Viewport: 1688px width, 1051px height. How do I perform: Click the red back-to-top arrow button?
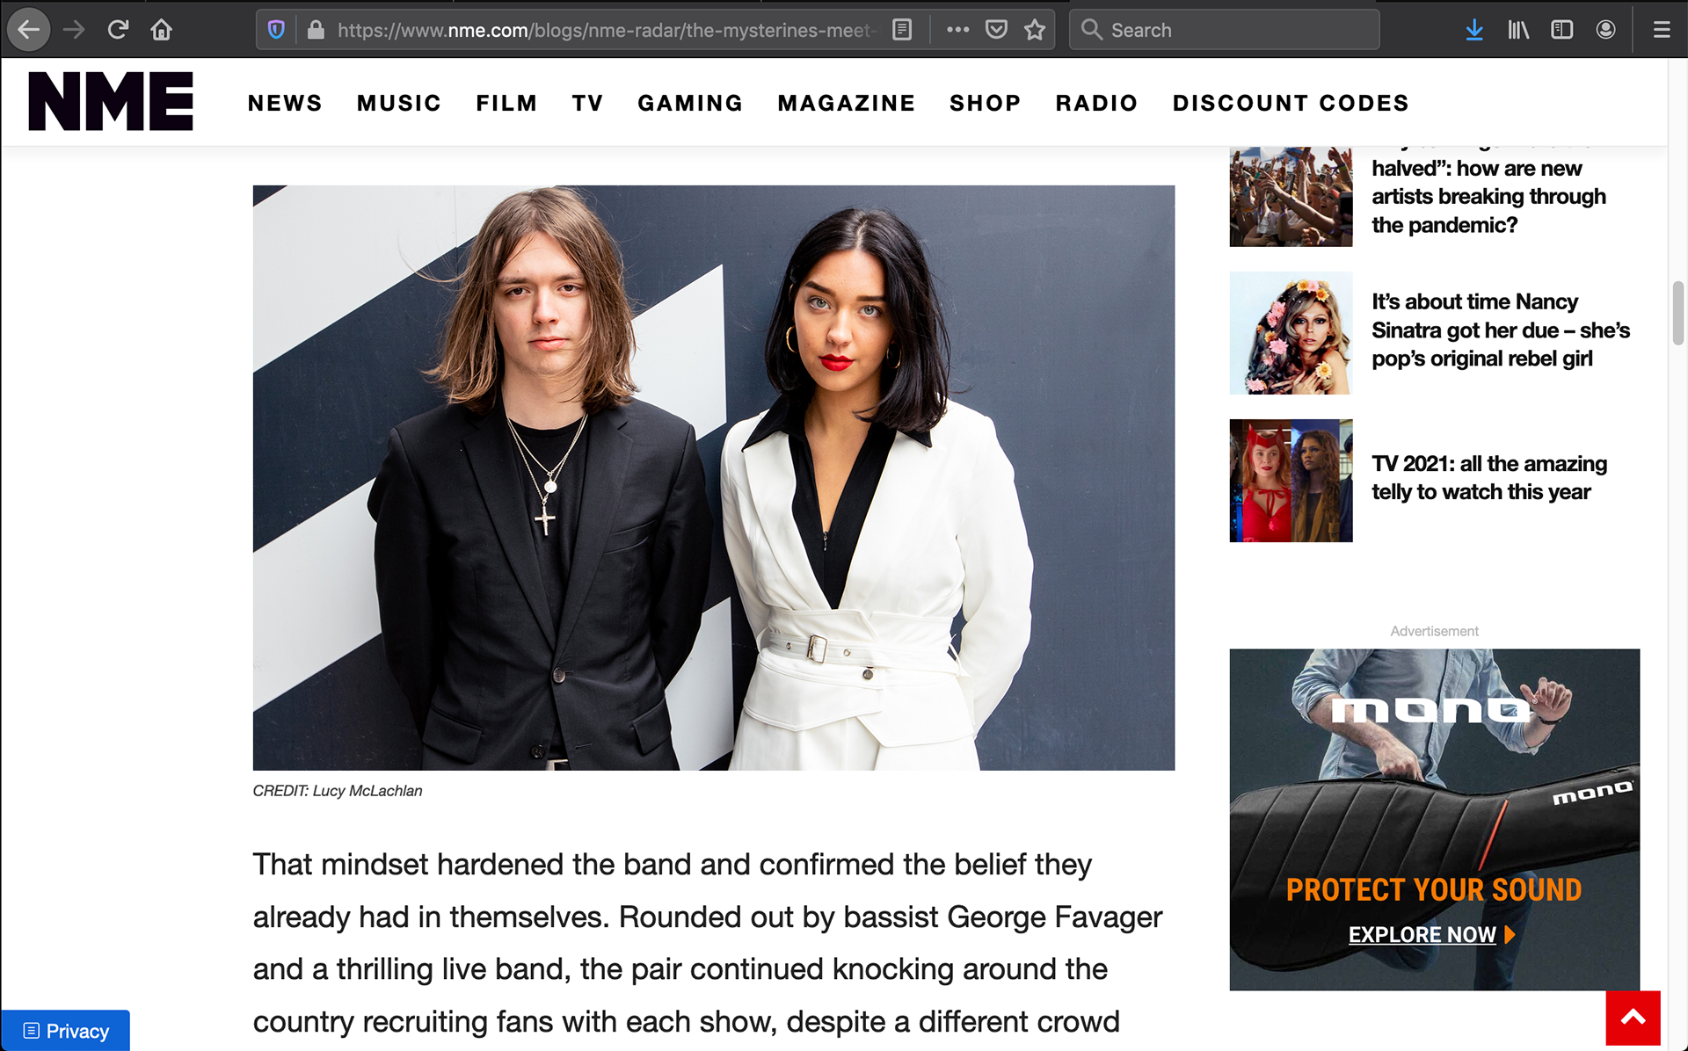pos(1633,1018)
